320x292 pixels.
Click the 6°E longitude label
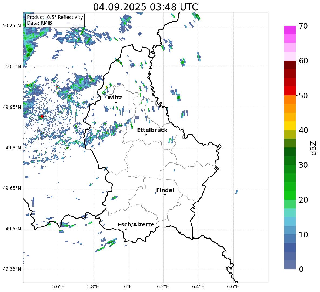(128, 287)
